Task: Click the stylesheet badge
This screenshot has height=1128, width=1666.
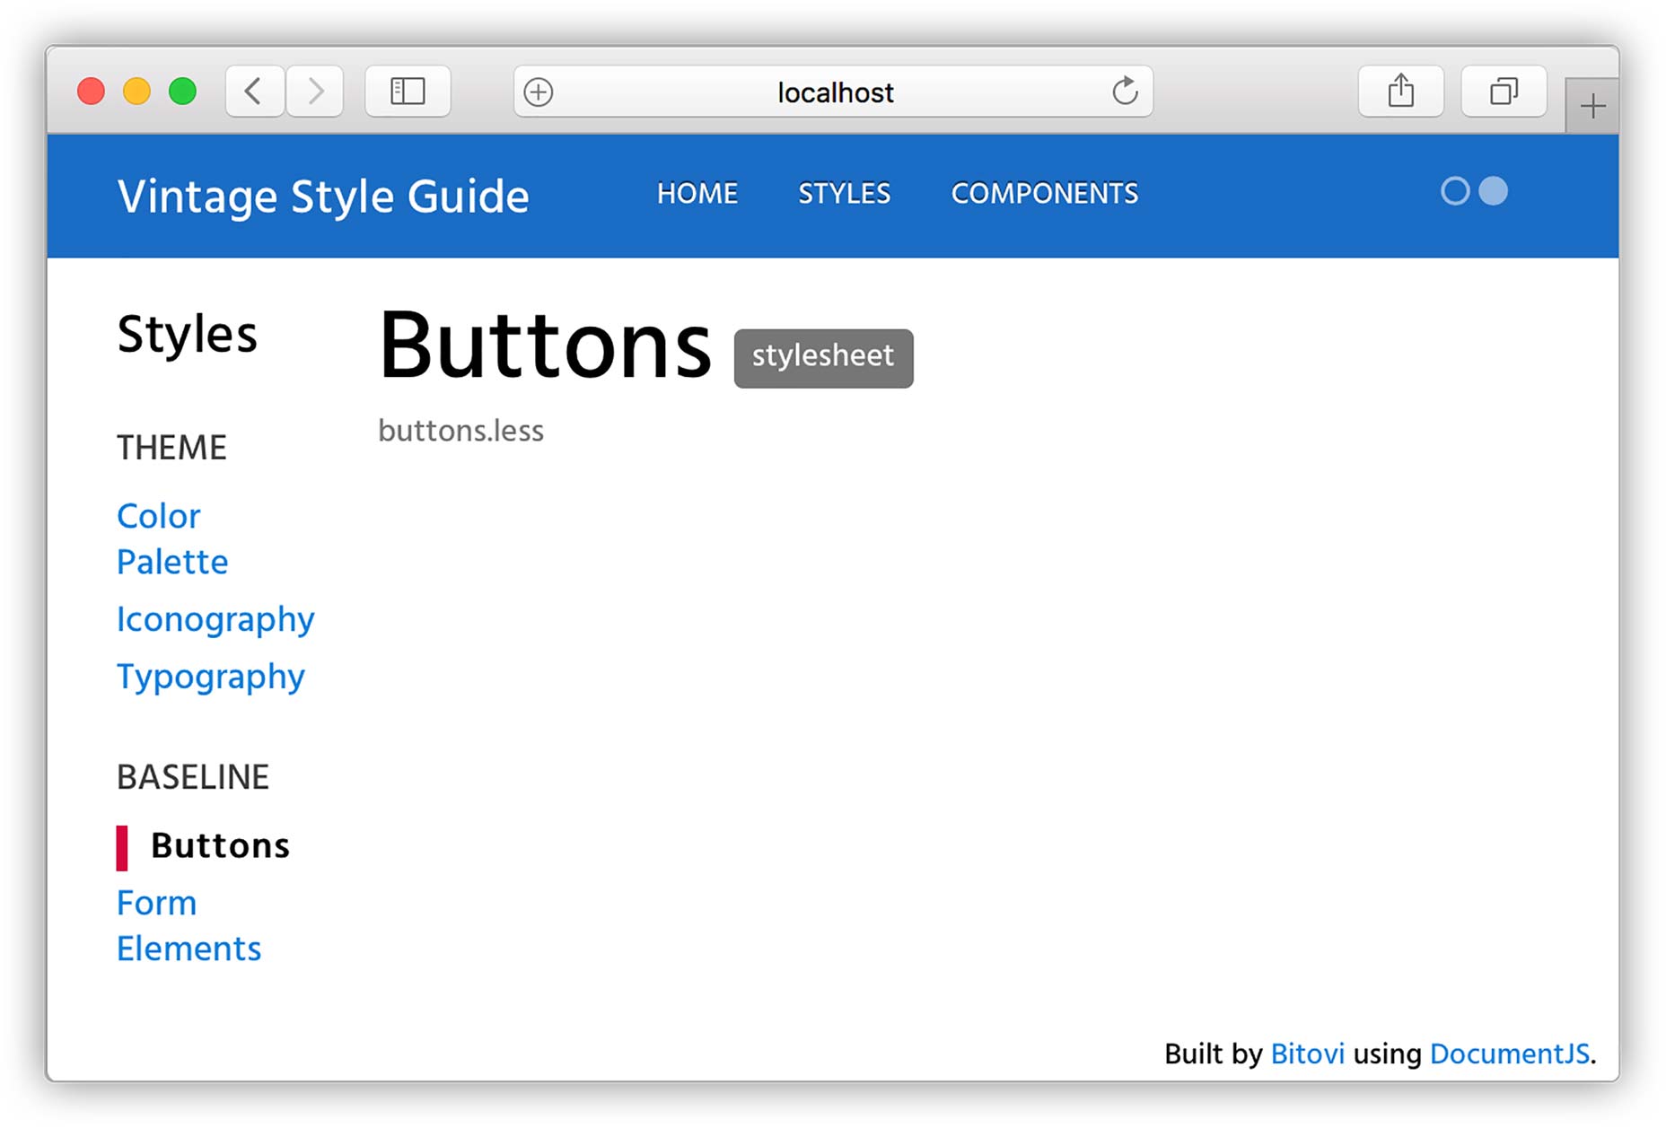Action: 823,358
